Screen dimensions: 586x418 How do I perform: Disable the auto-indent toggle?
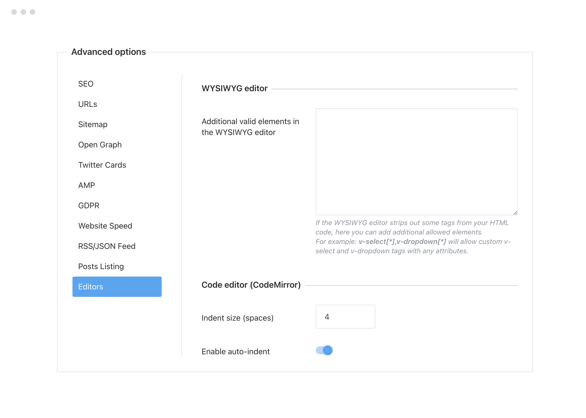coord(324,350)
